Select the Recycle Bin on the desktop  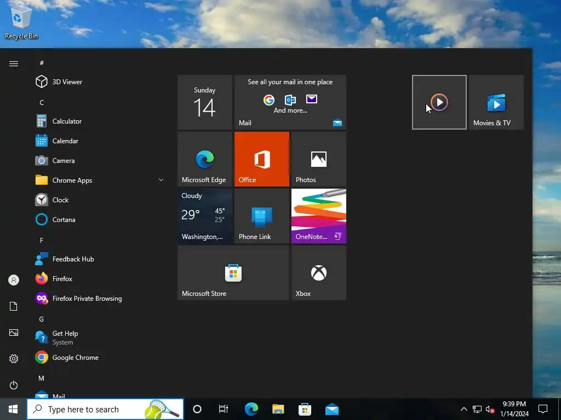21,22
